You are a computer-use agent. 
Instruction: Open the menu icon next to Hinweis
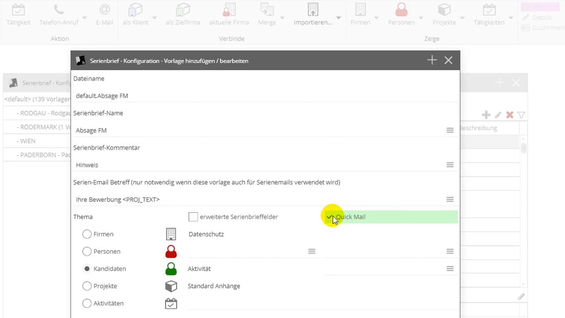pos(450,165)
